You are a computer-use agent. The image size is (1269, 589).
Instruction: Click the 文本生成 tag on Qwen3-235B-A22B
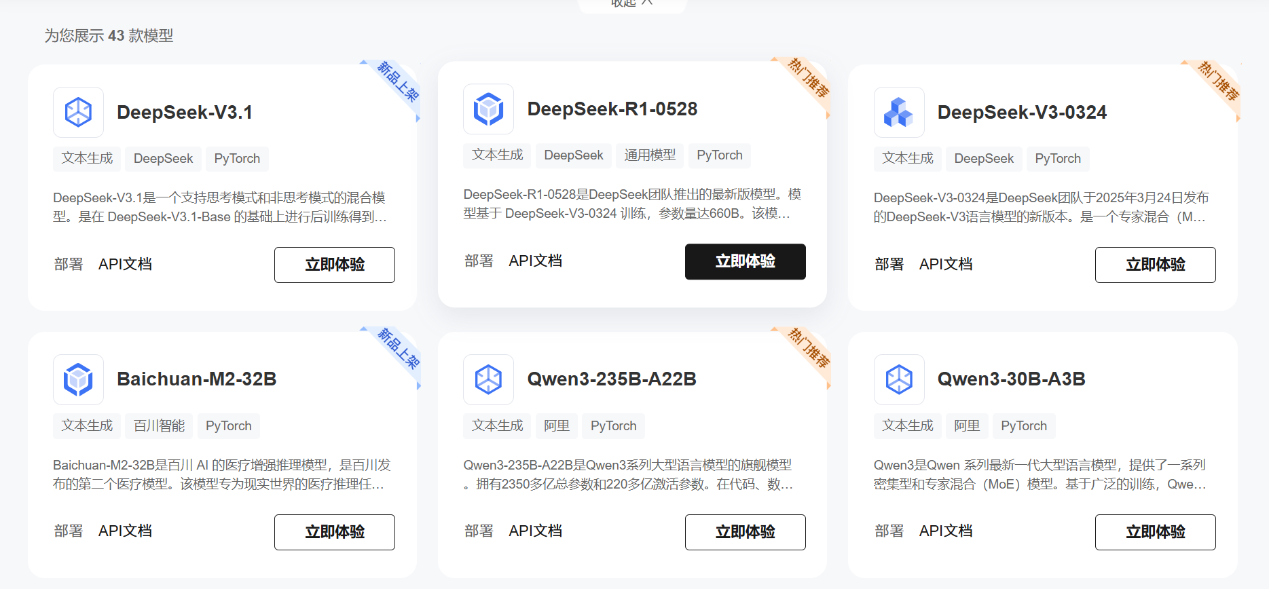click(498, 425)
